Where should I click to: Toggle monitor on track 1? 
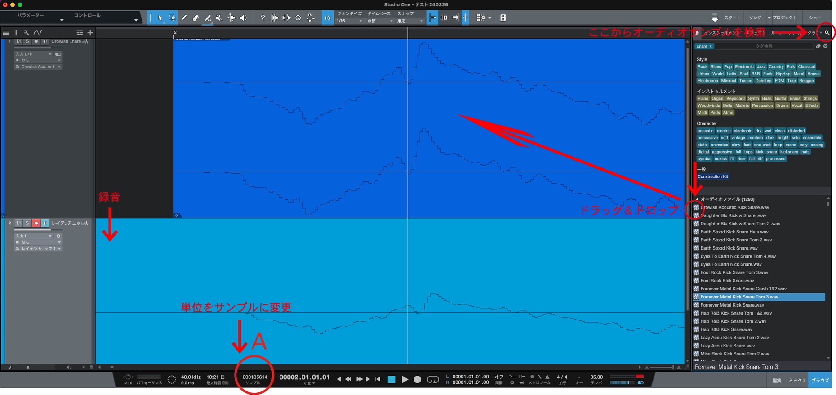tap(45, 41)
